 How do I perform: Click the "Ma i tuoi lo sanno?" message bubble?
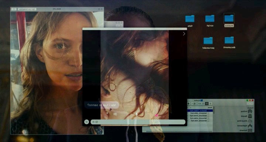click(x=102, y=105)
